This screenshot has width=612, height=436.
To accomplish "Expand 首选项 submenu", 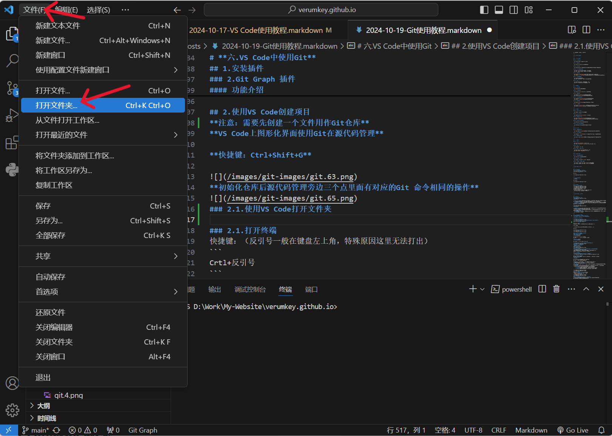I will [103, 292].
